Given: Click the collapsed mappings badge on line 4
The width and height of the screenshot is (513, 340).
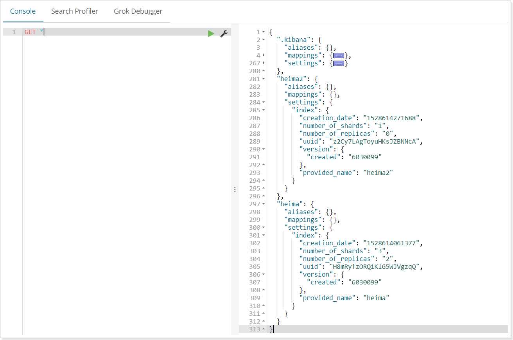Looking at the screenshot, I should pyautogui.click(x=338, y=56).
